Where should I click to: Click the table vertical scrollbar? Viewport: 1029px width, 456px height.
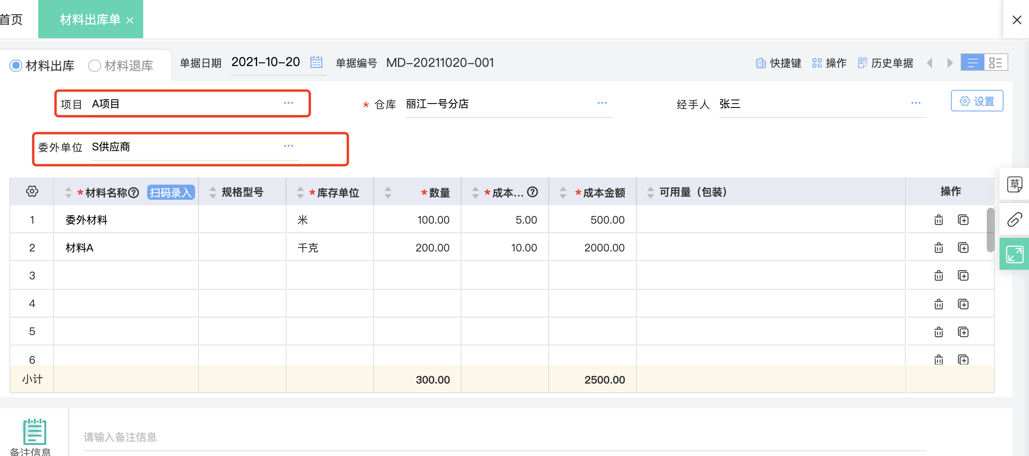tap(990, 230)
